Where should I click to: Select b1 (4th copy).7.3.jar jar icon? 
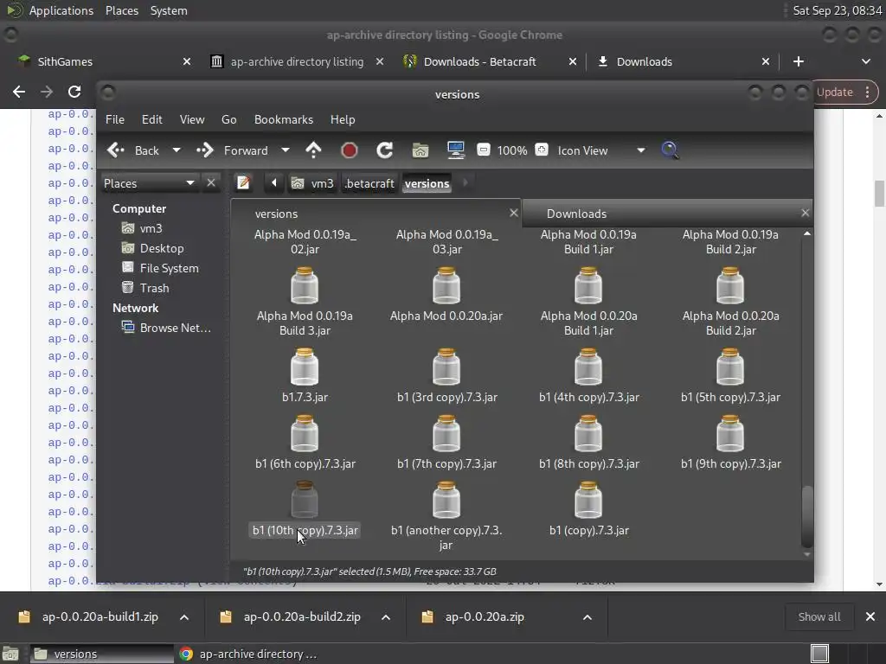pyautogui.click(x=588, y=367)
